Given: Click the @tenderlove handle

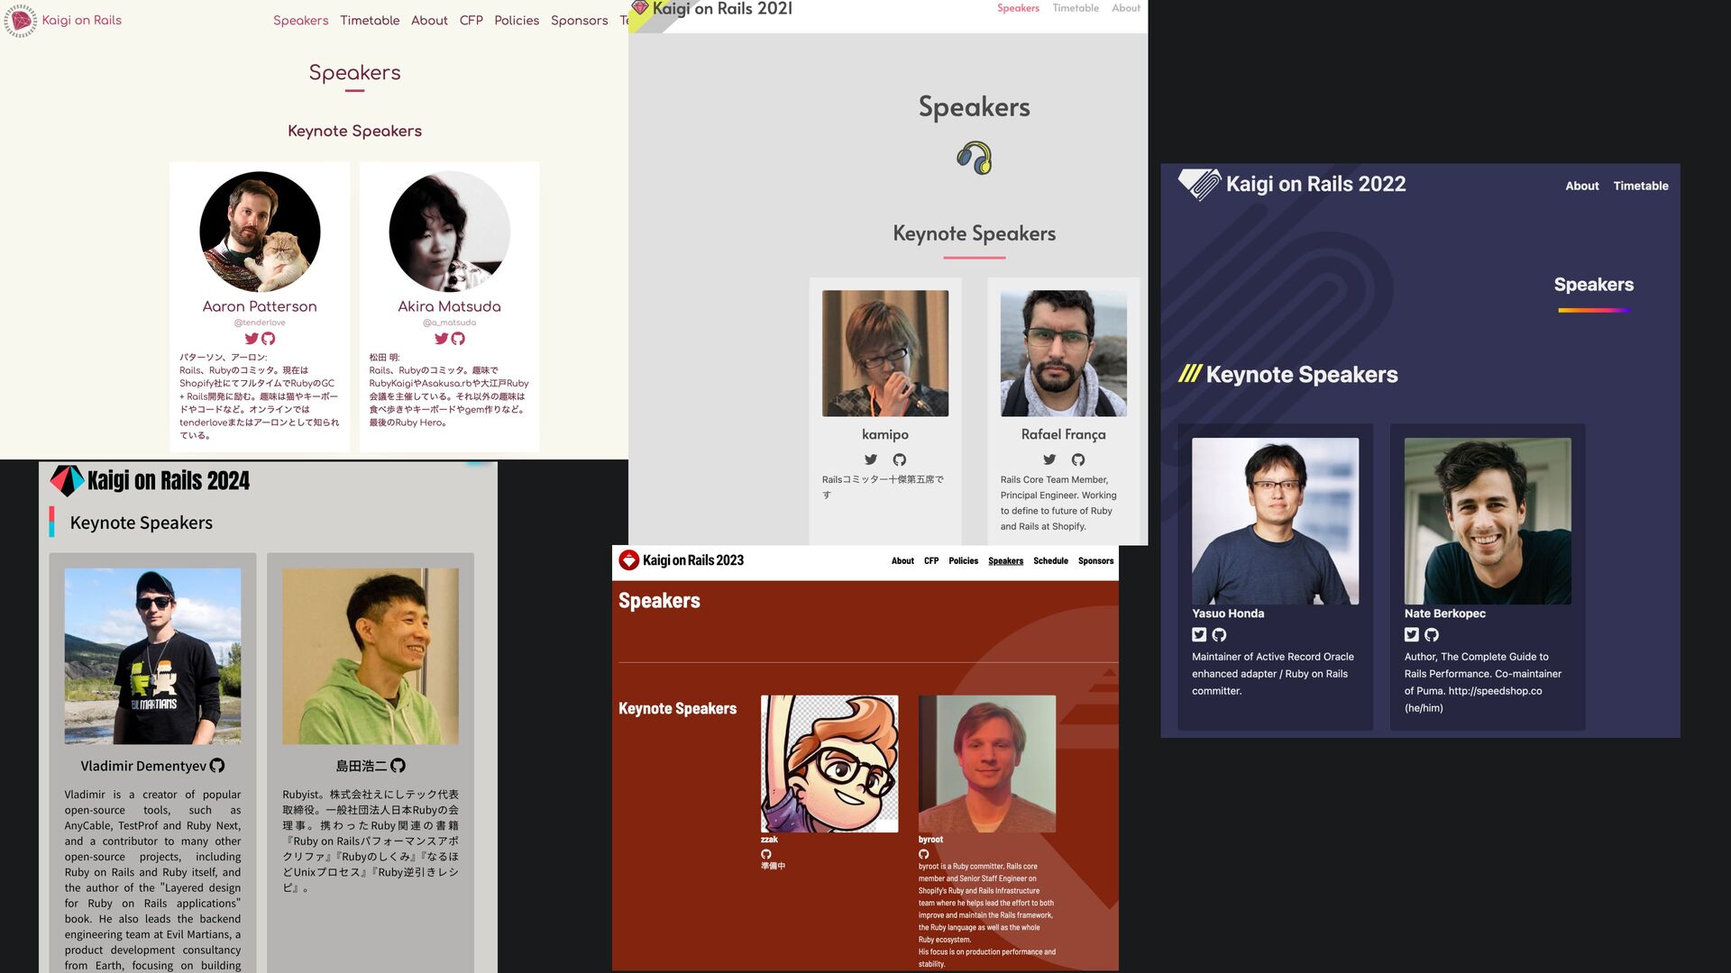Looking at the screenshot, I should pos(260,323).
